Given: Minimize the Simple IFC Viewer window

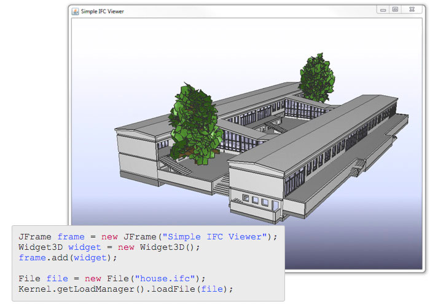Looking at the screenshot, I should [x=383, y=10].
